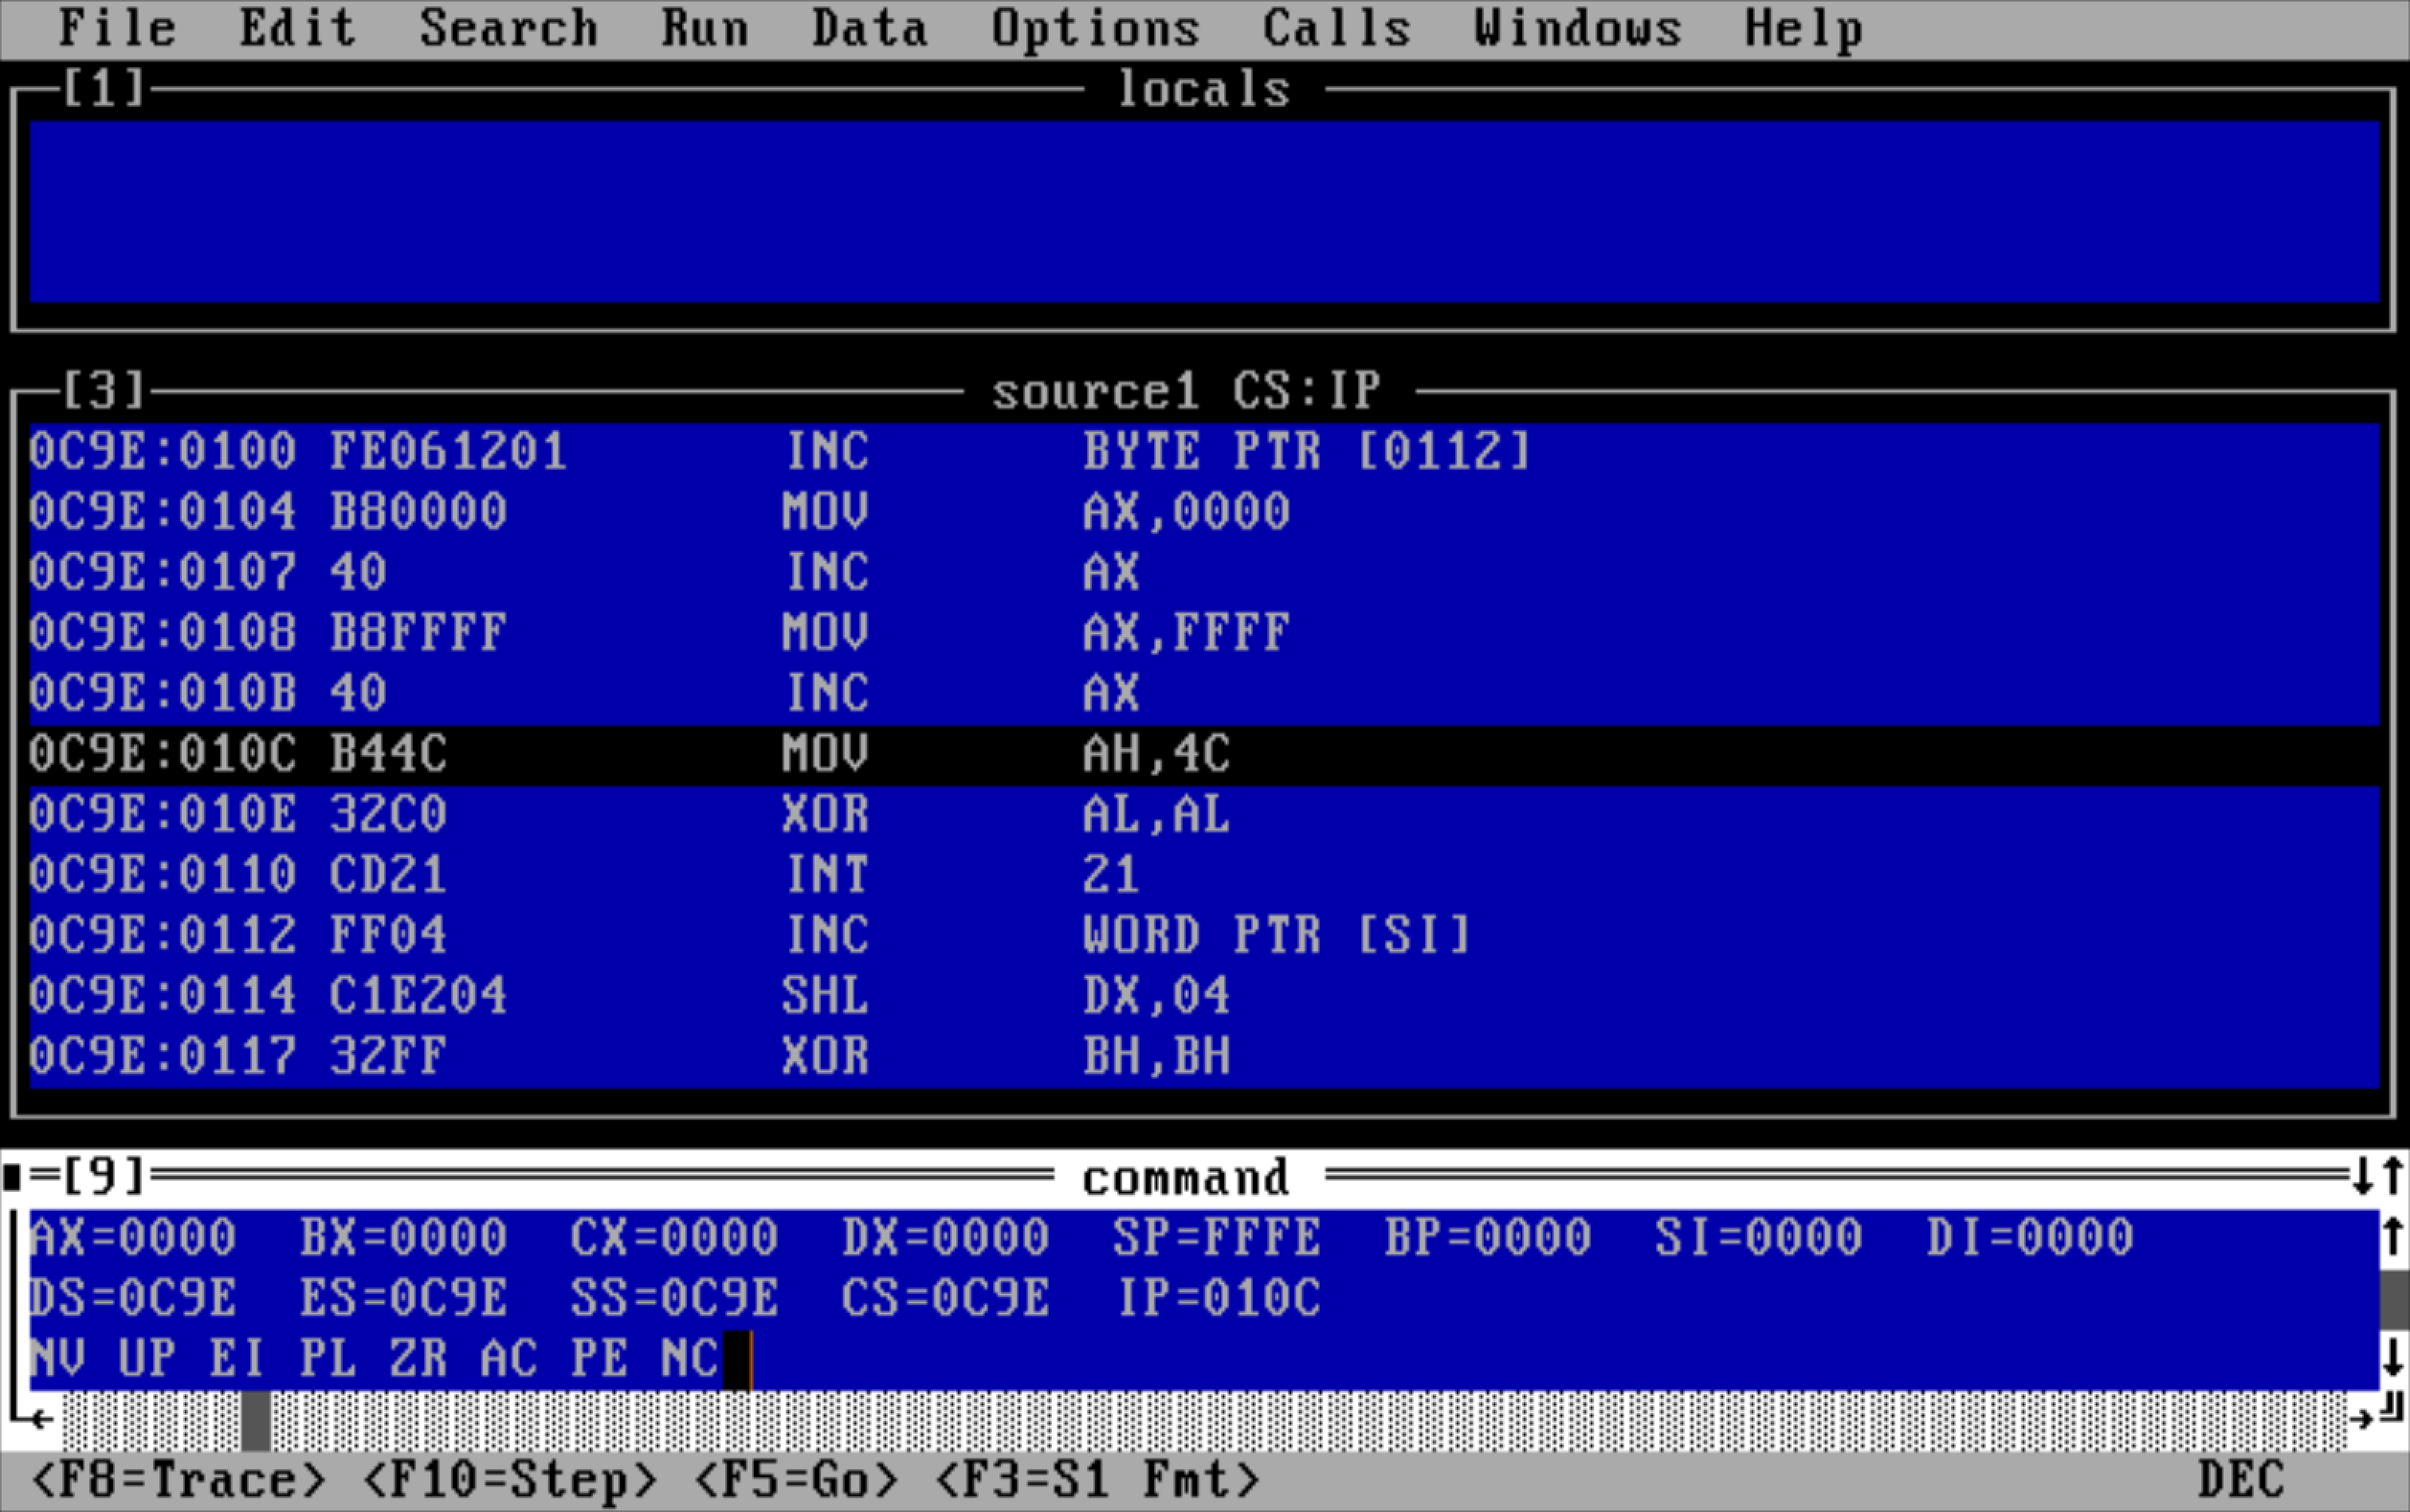This screenshot has width=2410, height=1512.
Task: Click the DX=0000 register value
Action: pos(945,1238)
